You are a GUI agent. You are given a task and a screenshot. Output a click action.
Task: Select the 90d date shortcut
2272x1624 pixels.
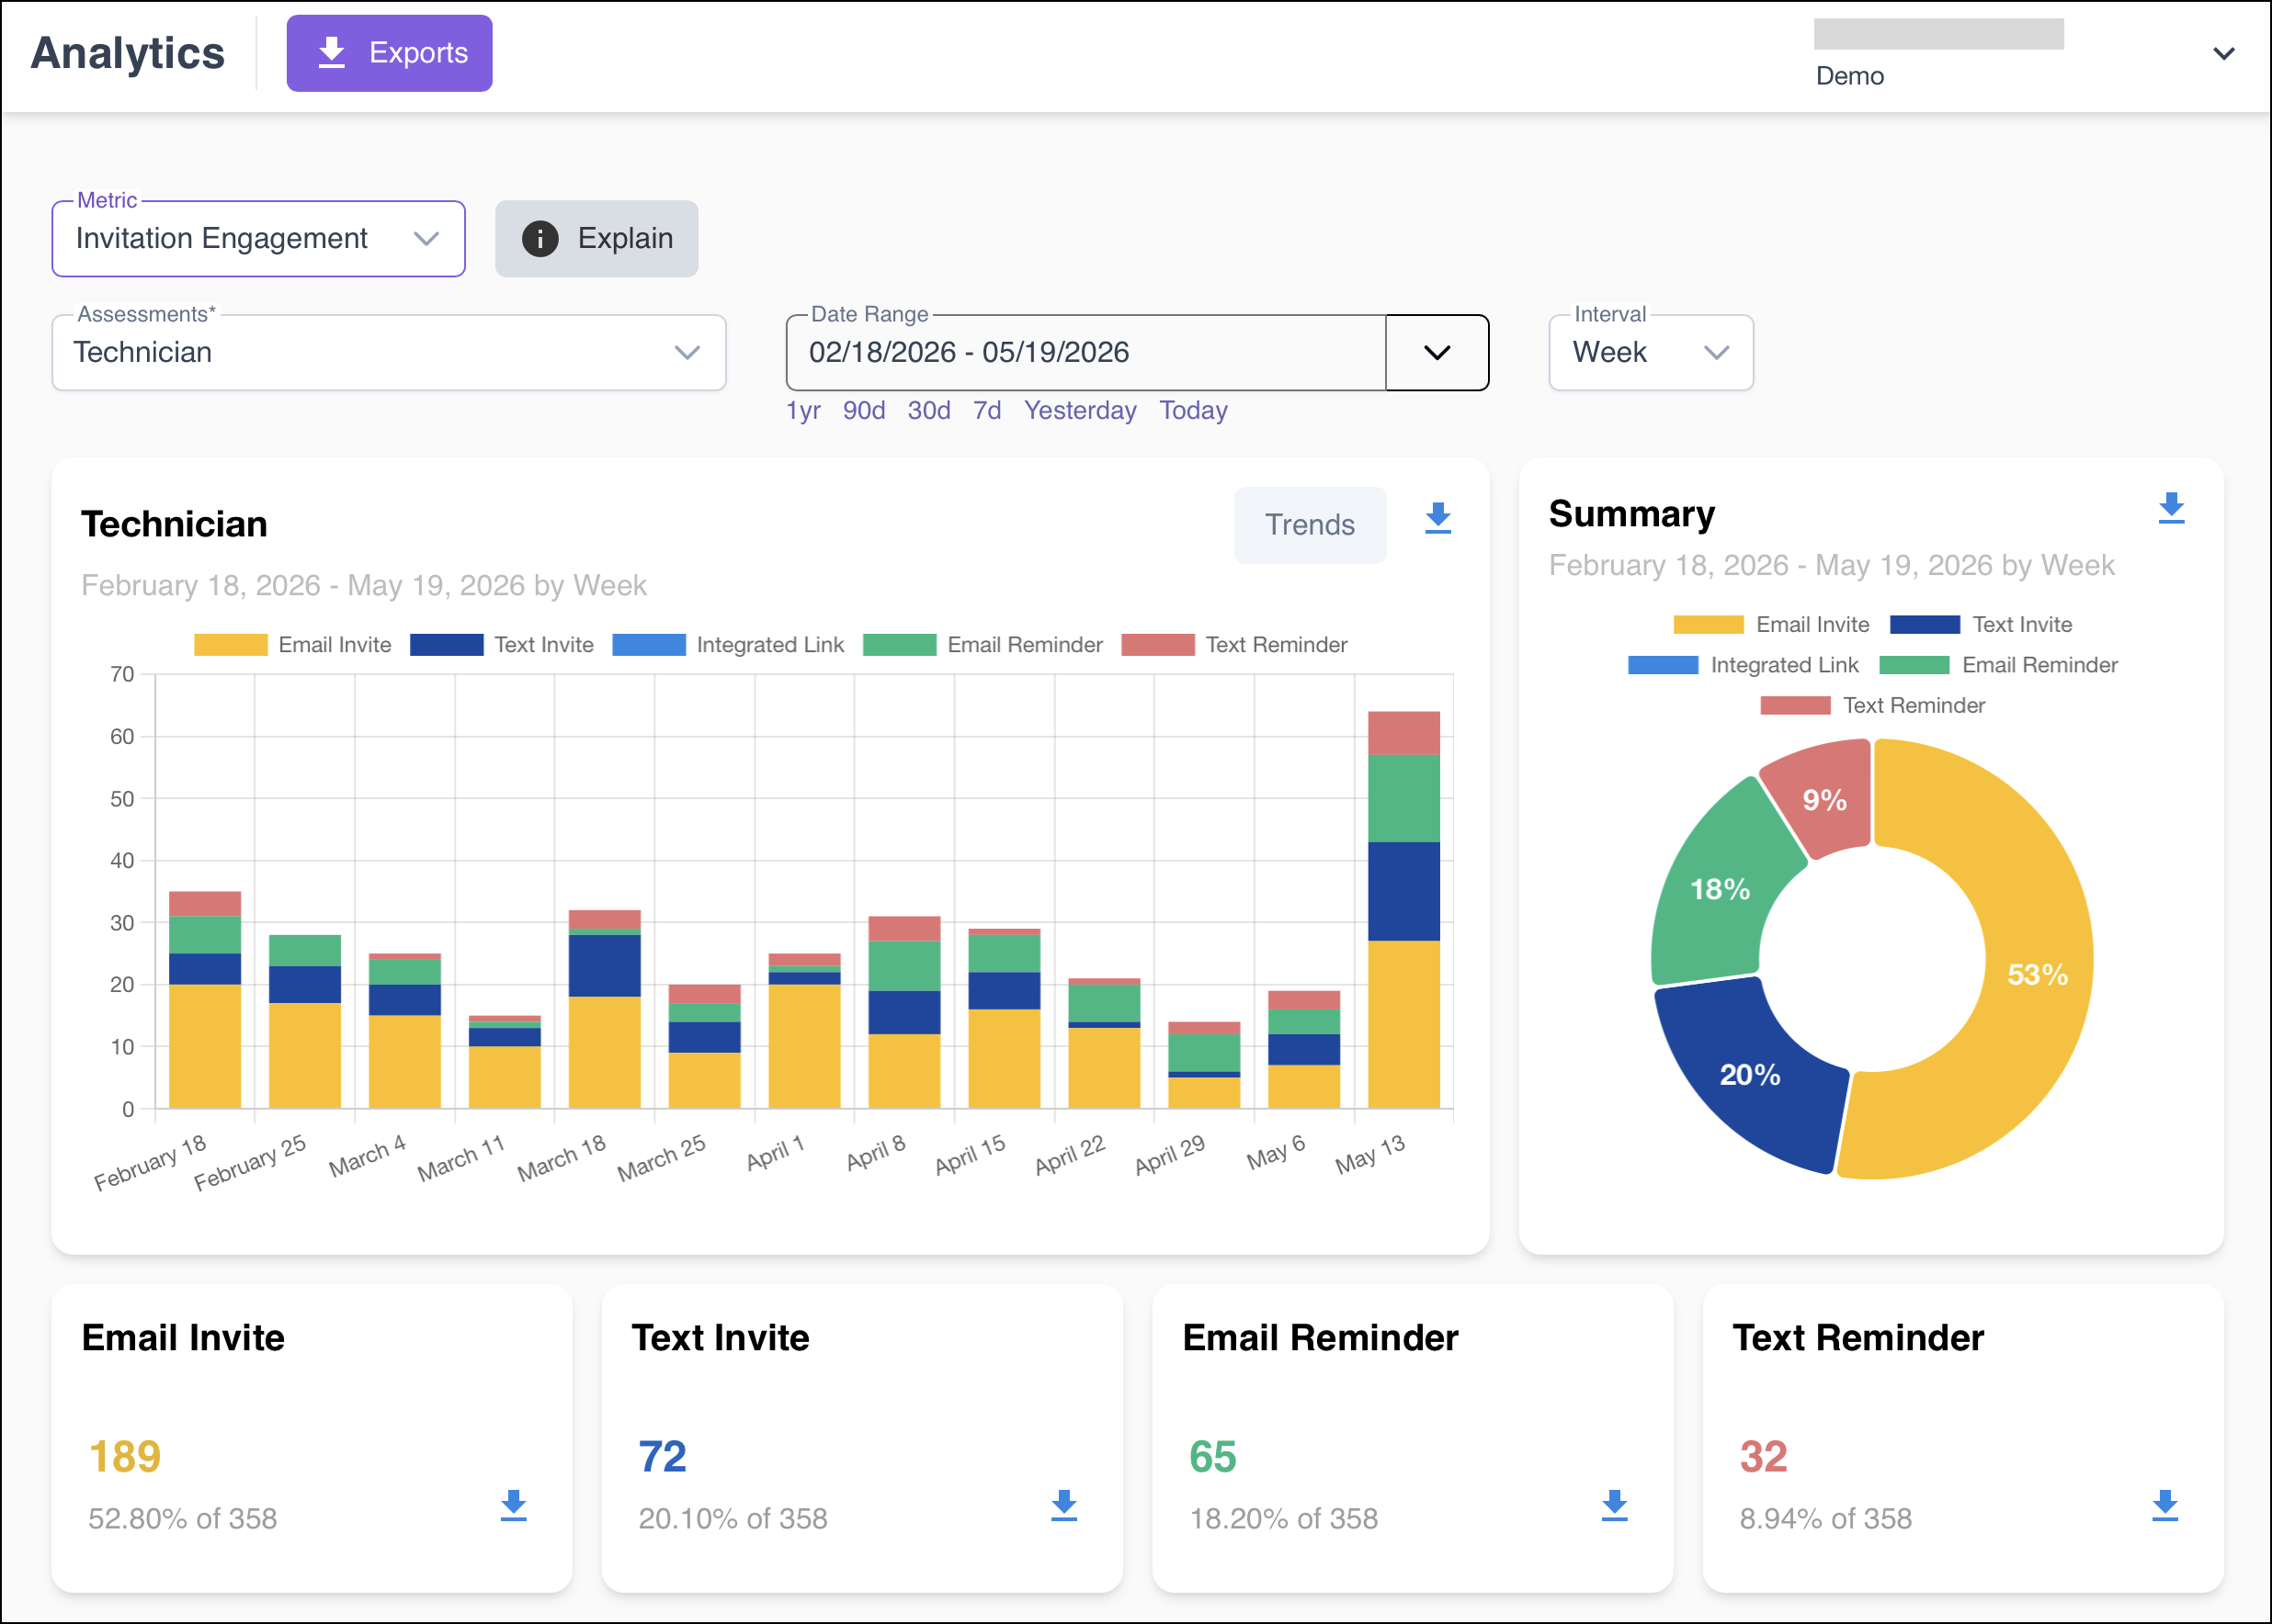pos(863,410)
